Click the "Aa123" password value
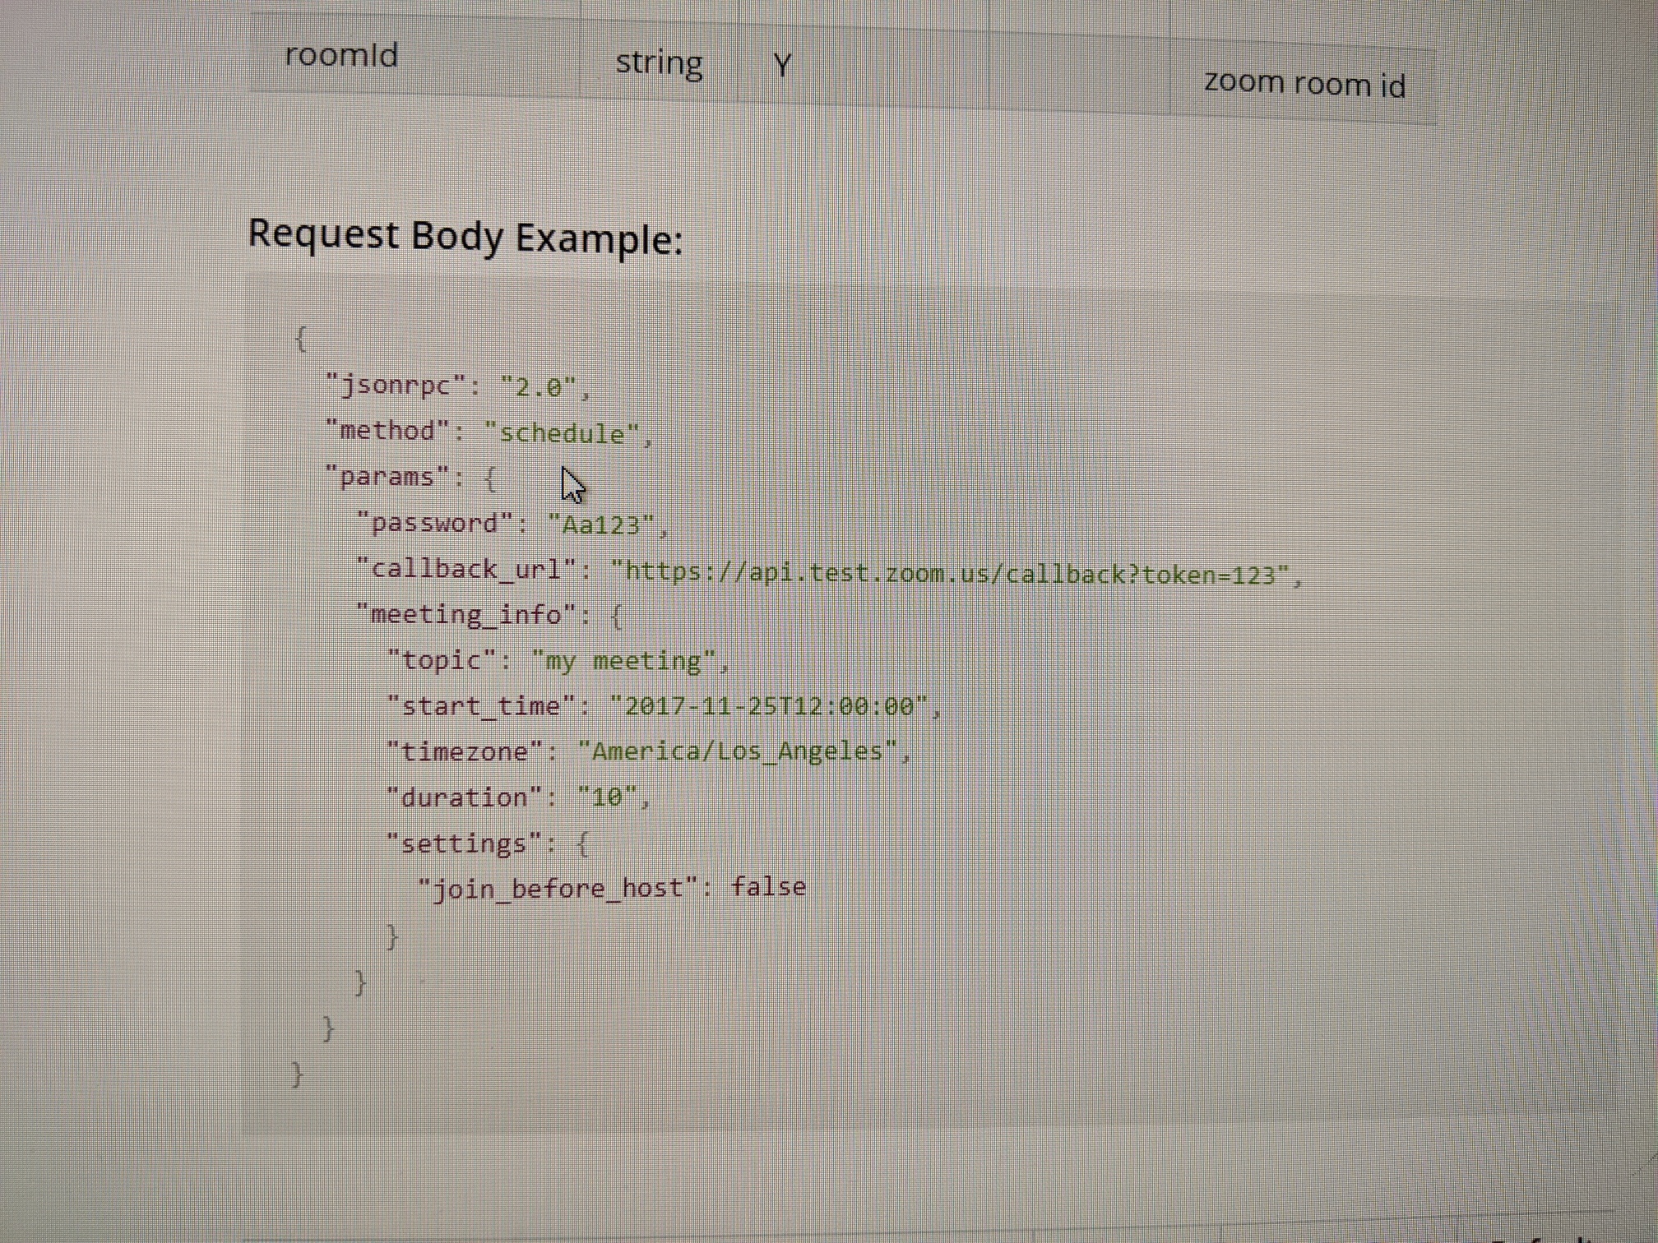The width and height of the screenshot is (1658, 1243). click(x=601, y=524)
